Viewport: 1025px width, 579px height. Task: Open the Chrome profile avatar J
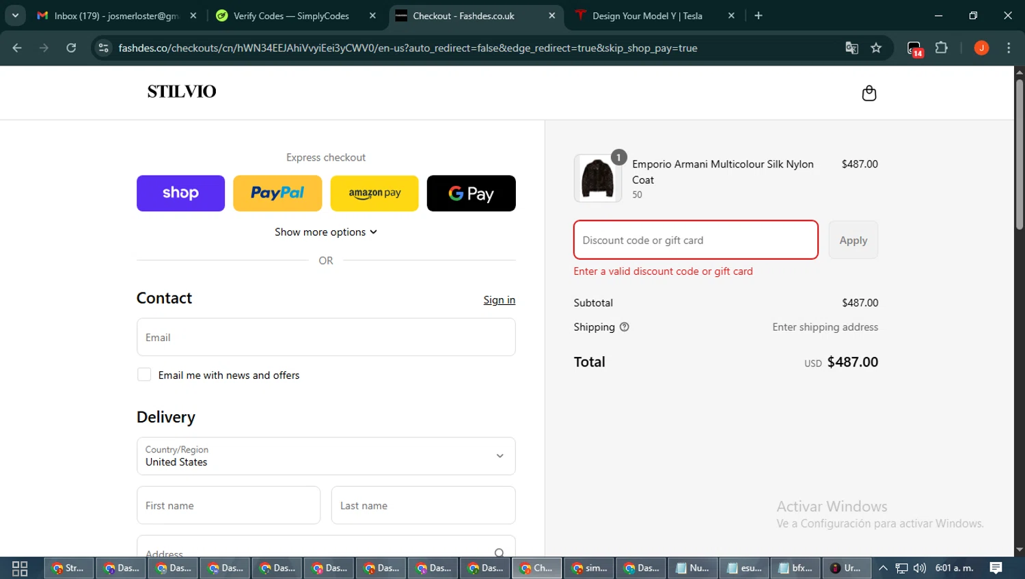tap(981, 48)
